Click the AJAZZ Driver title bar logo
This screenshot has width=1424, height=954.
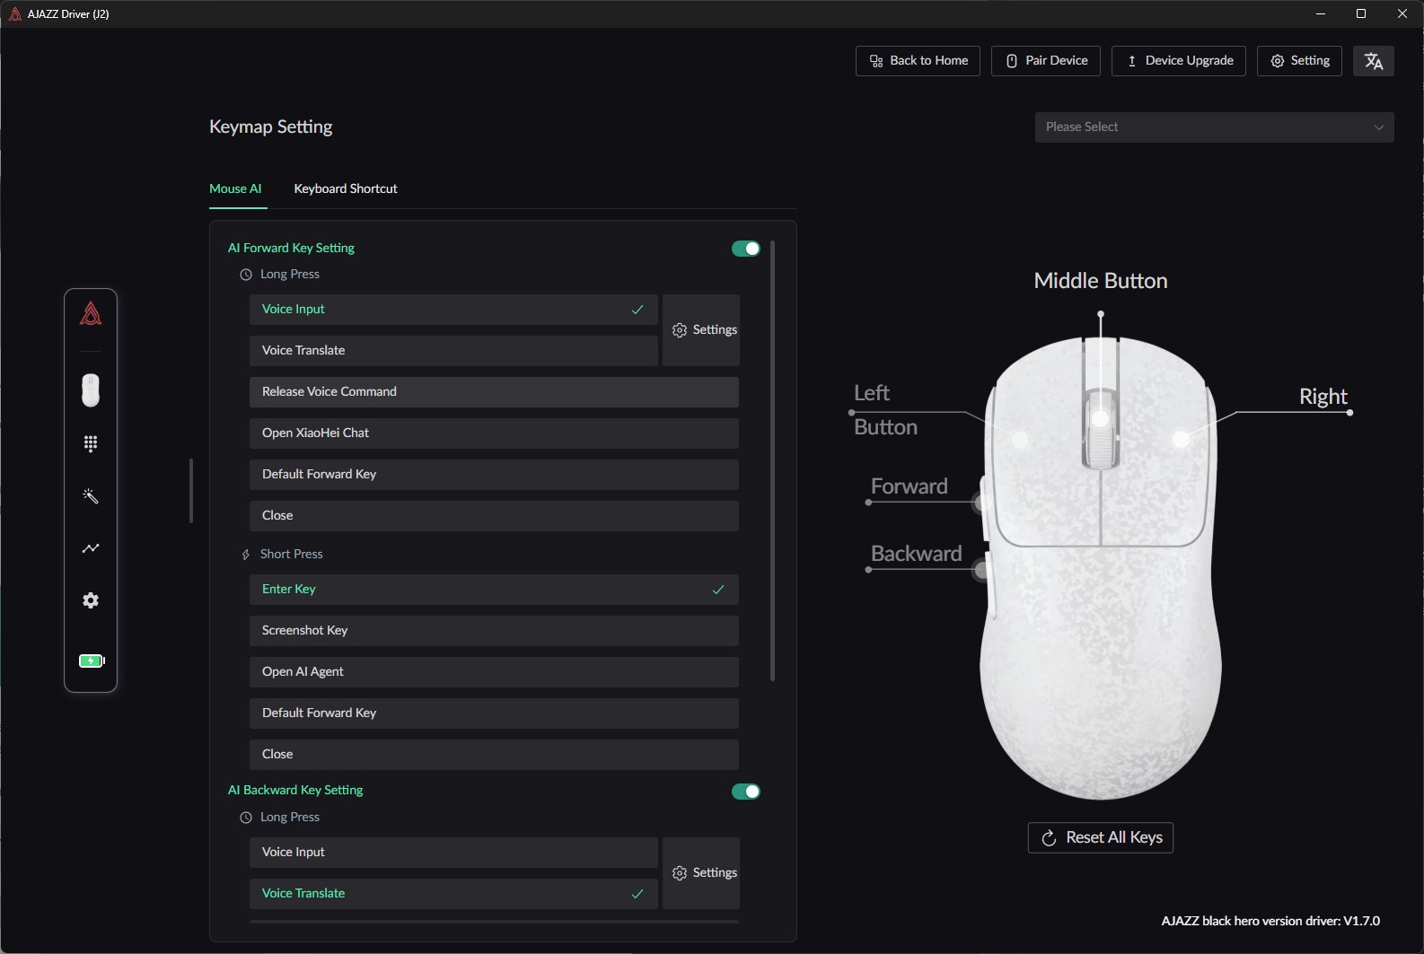[15, 13]
